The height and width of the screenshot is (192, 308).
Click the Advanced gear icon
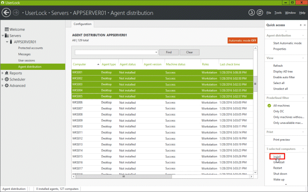(7, 86)
